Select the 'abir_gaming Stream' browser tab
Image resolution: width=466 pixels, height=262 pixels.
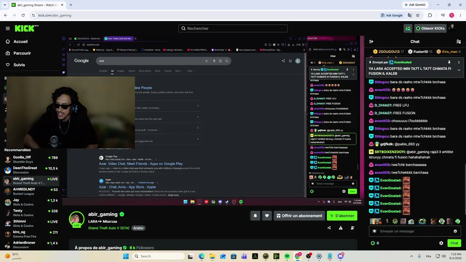coord(37,5)
